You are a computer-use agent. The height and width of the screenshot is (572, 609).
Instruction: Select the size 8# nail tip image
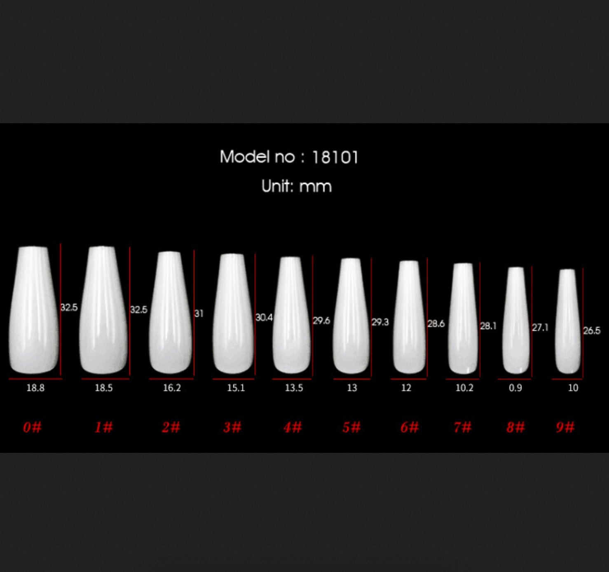(x=515, y=320)
